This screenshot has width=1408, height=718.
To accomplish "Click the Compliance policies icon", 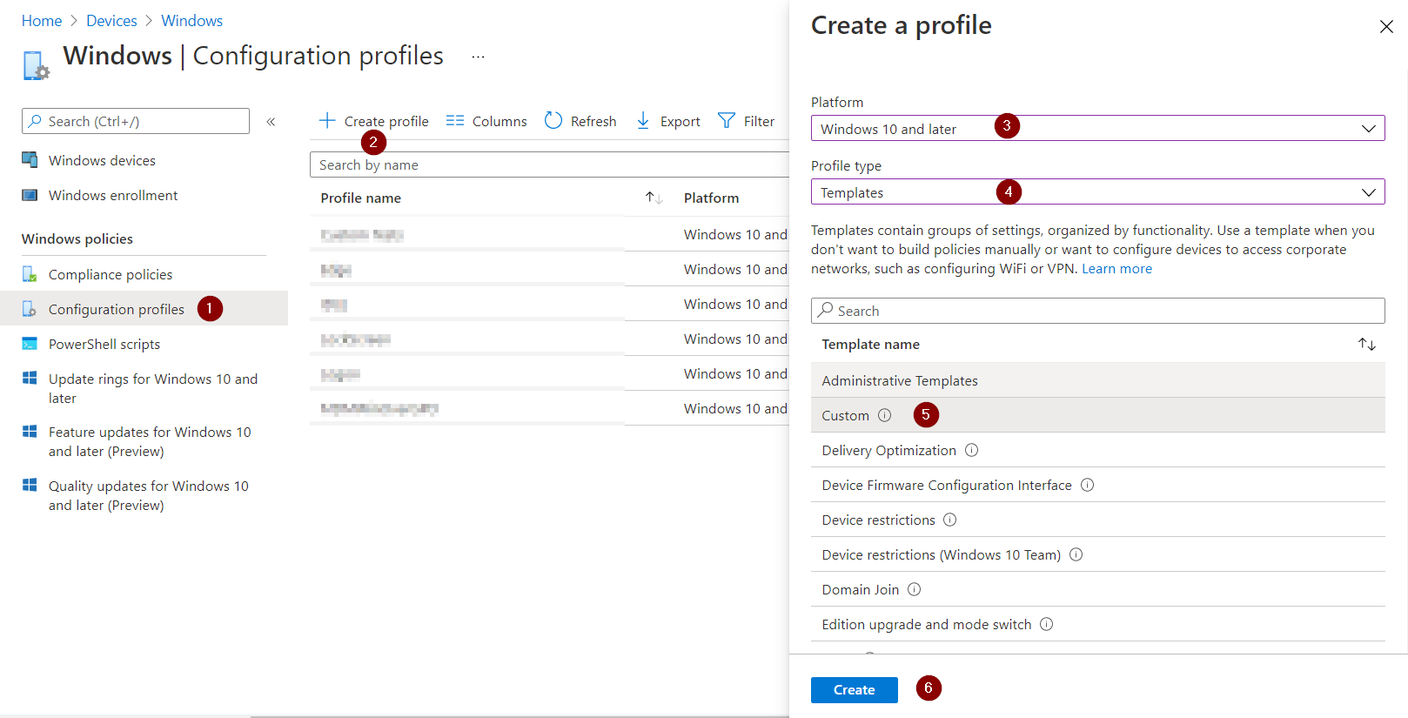I will [x=30, y=274].
